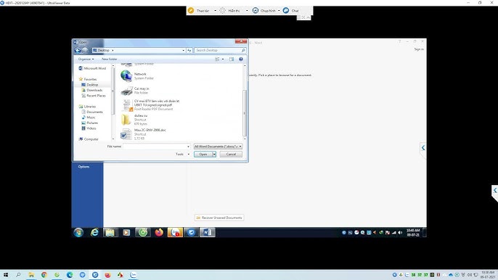Select Favorites in navigation pane
This screenshot has height=280, width=498.
click(x=88, y=79)
